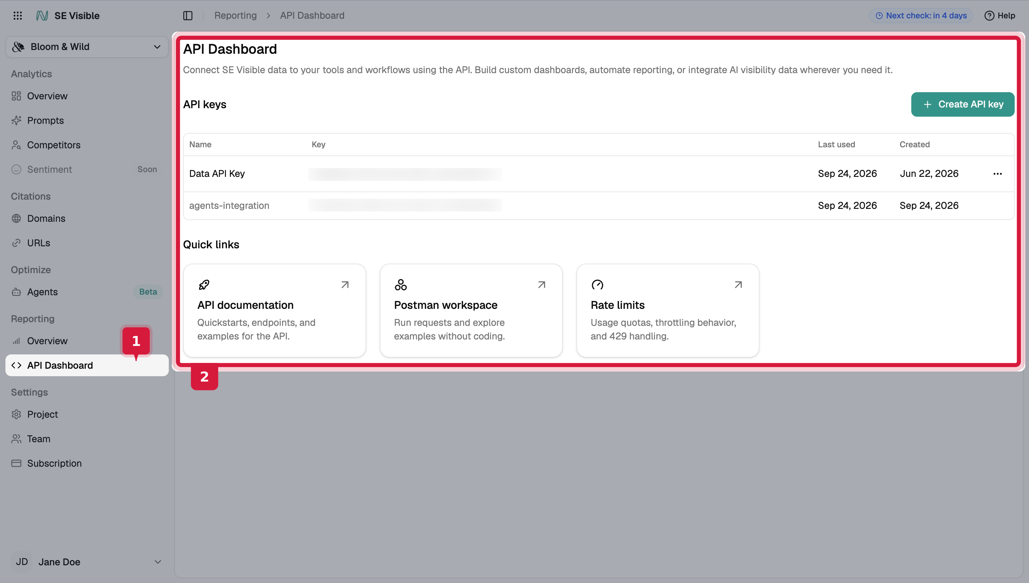Open the Team settings page
This screenshot has width=1029, height=583.
pos(87,439)
